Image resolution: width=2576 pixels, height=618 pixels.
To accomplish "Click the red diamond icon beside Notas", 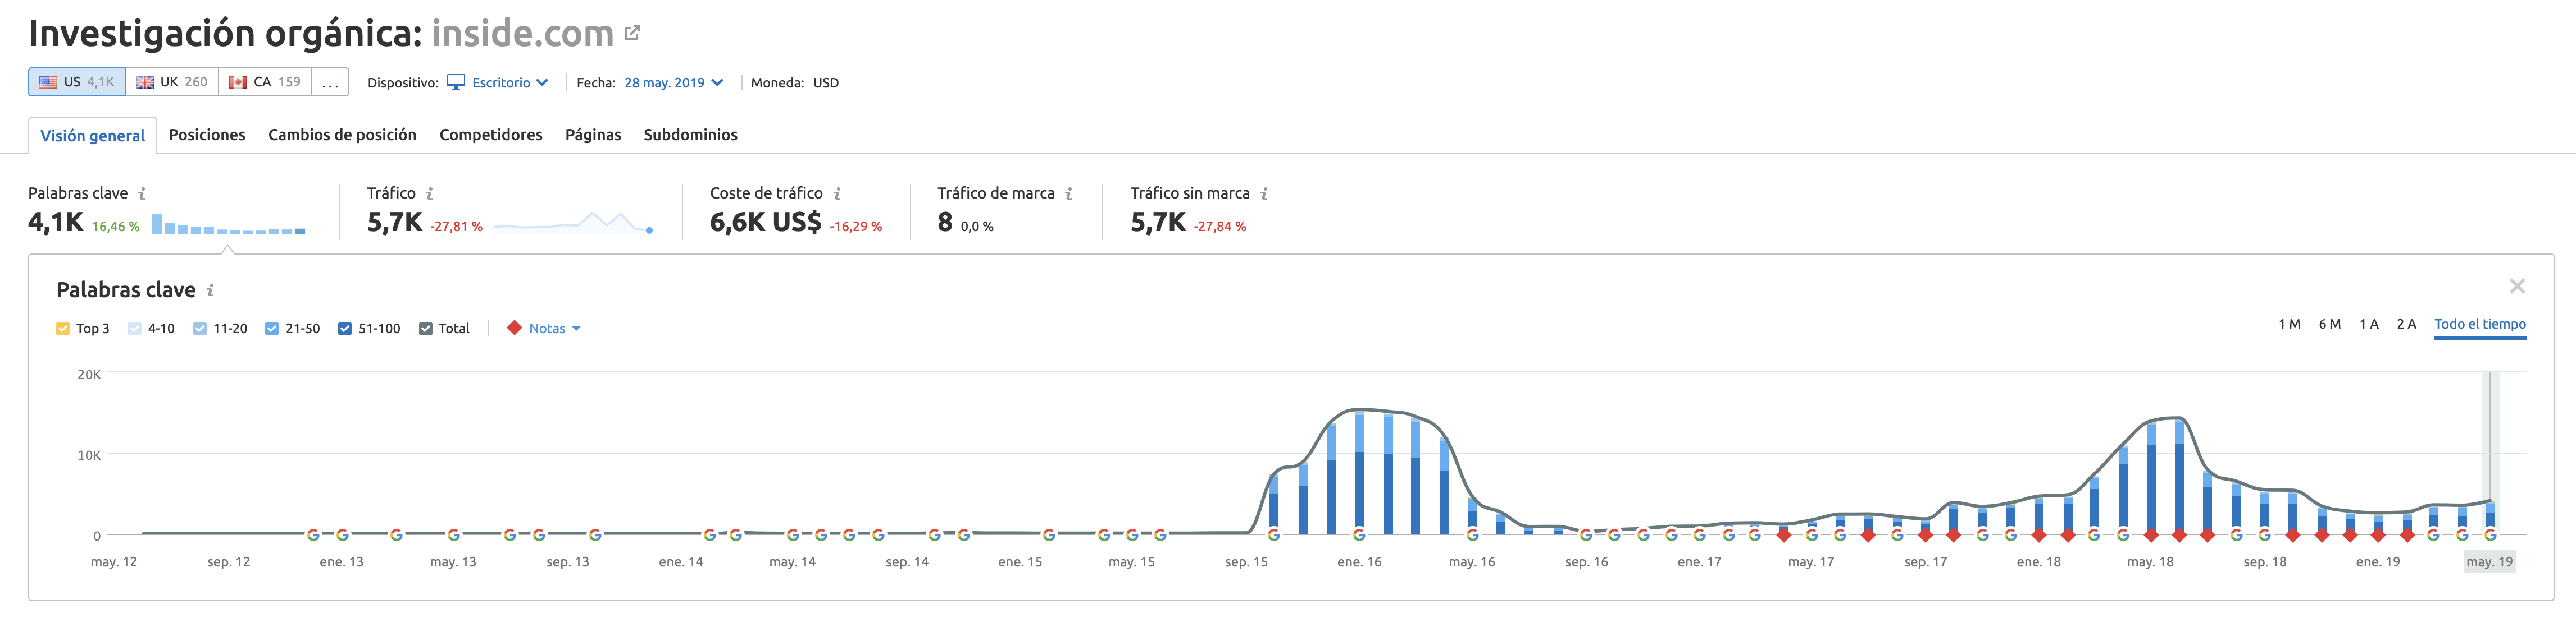I will [x=515, y=328].
